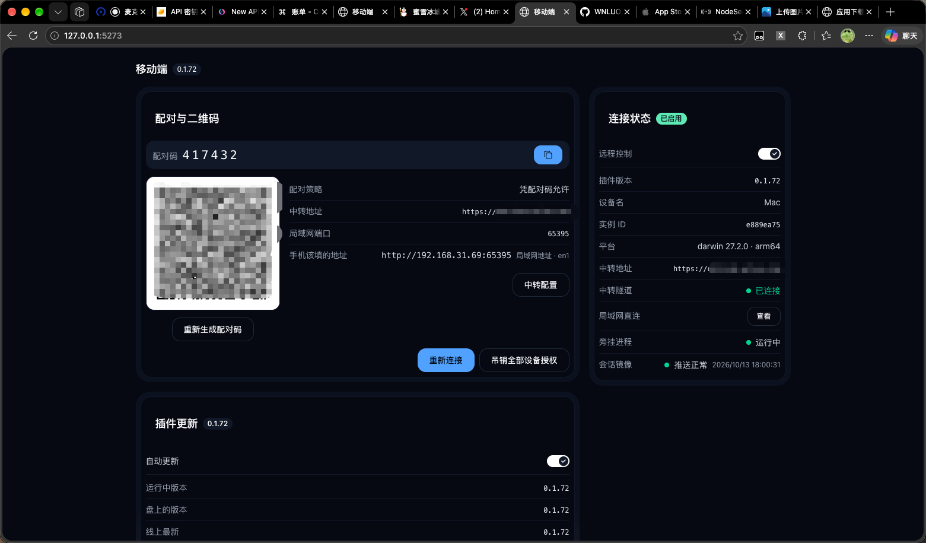Click the instance ID e889ea75
926x543 pixels.
tap(763, 225)
